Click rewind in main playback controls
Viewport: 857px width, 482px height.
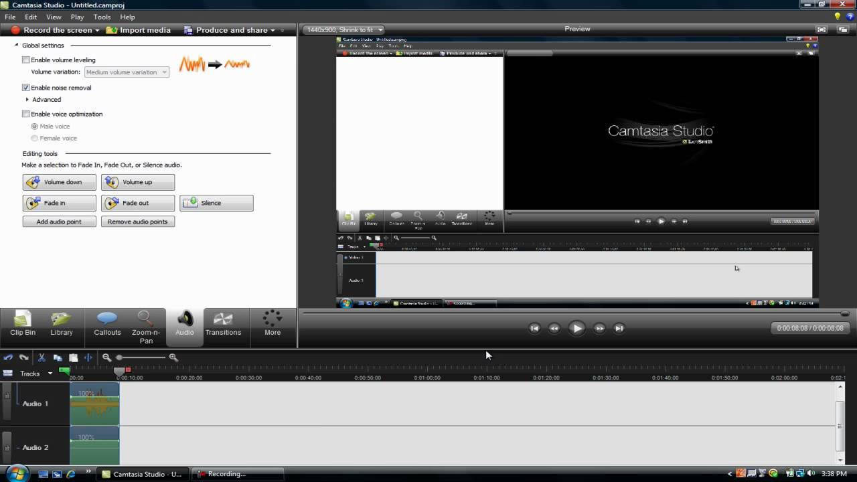(554, 328)
